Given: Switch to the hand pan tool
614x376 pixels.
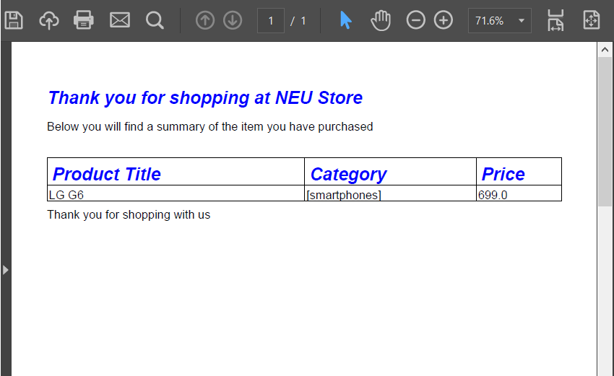Looking at the screenshot, I should pos(381,21).
